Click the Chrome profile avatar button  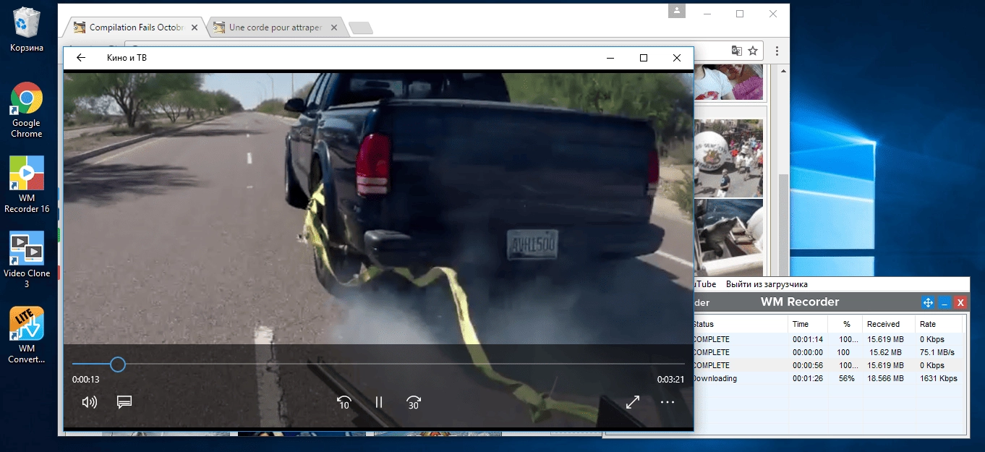point(677,10)
